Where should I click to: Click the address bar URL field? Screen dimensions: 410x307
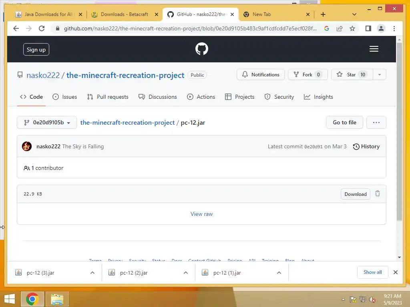tap(190, 28)
